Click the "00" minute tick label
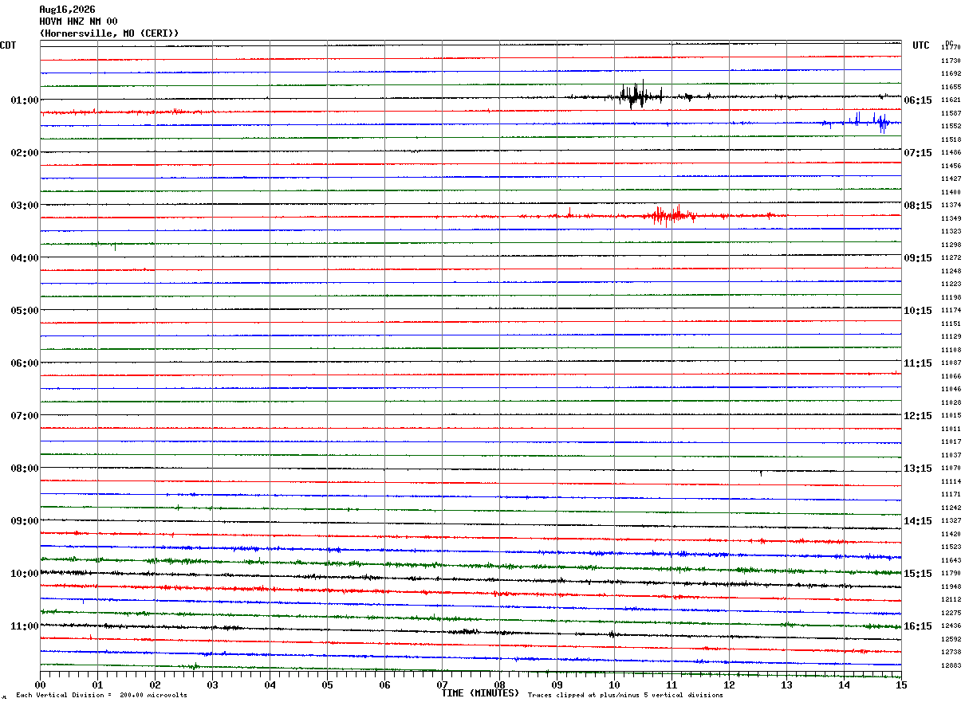 41,684
